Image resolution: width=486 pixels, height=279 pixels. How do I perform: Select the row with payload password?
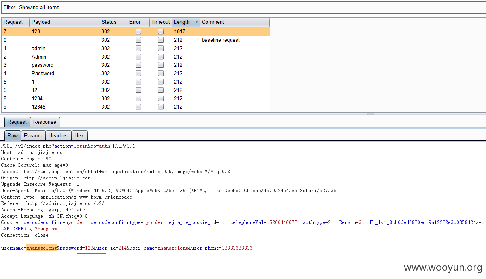click(136, 65)
